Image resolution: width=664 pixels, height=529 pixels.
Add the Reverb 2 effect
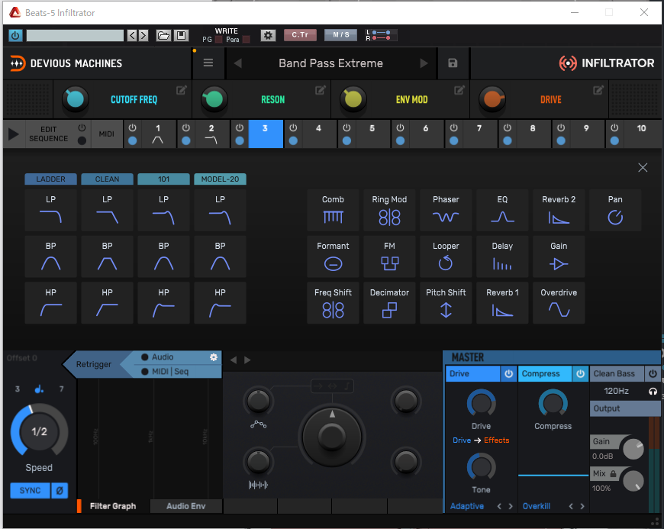(x=559, y=211)
